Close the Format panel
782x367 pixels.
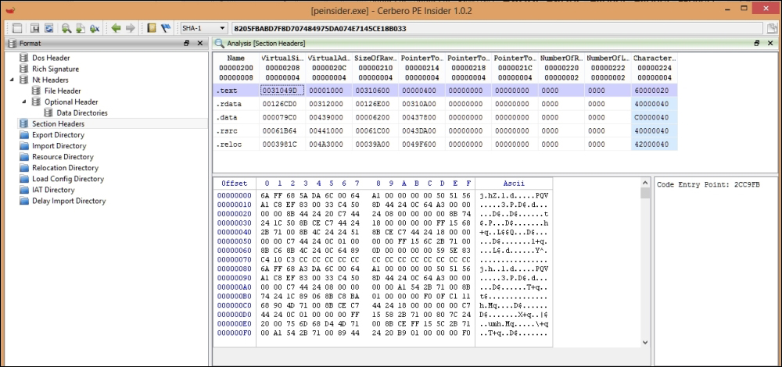pyautogui.click(x=199, y=43)
